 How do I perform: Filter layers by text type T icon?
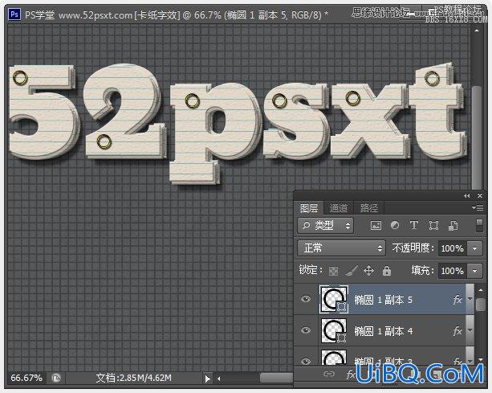click(414, 225)
